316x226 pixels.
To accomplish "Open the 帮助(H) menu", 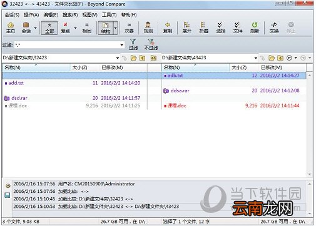I will click(x=129, y=15).
